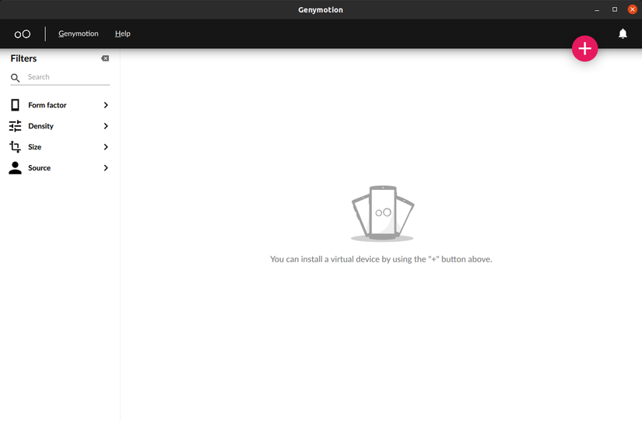Clear filters with the backspace icon
Screen dimensions: 642x421
click(105, 58)
